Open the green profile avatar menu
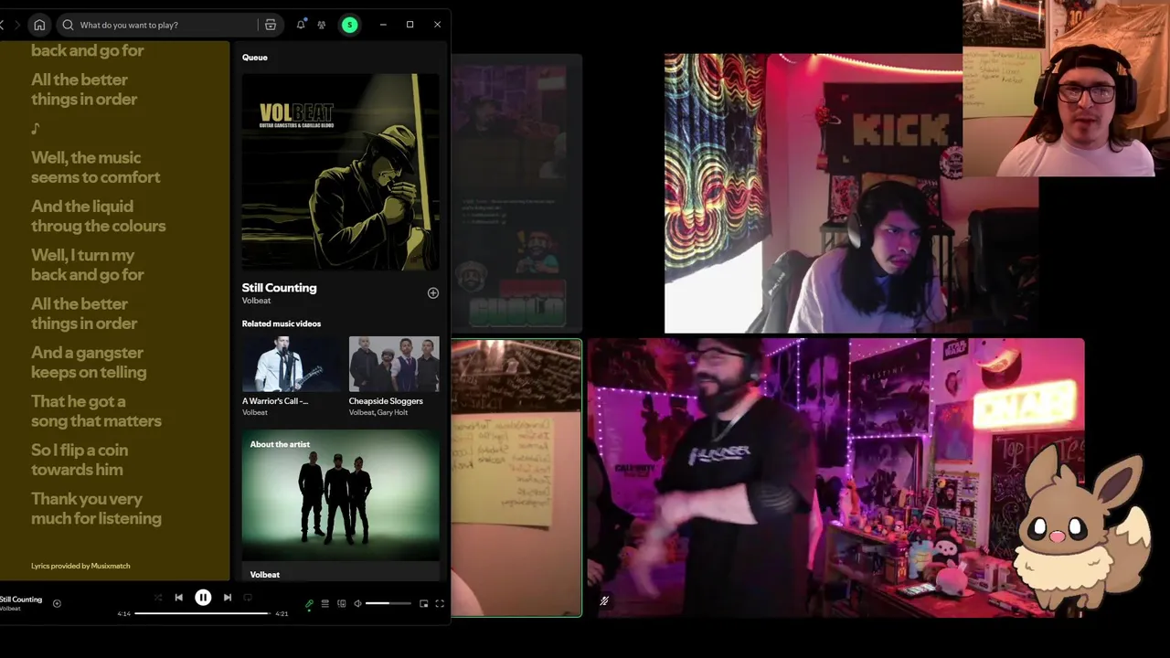Screen dimensions: 1170x658 [x=349, y=25]
